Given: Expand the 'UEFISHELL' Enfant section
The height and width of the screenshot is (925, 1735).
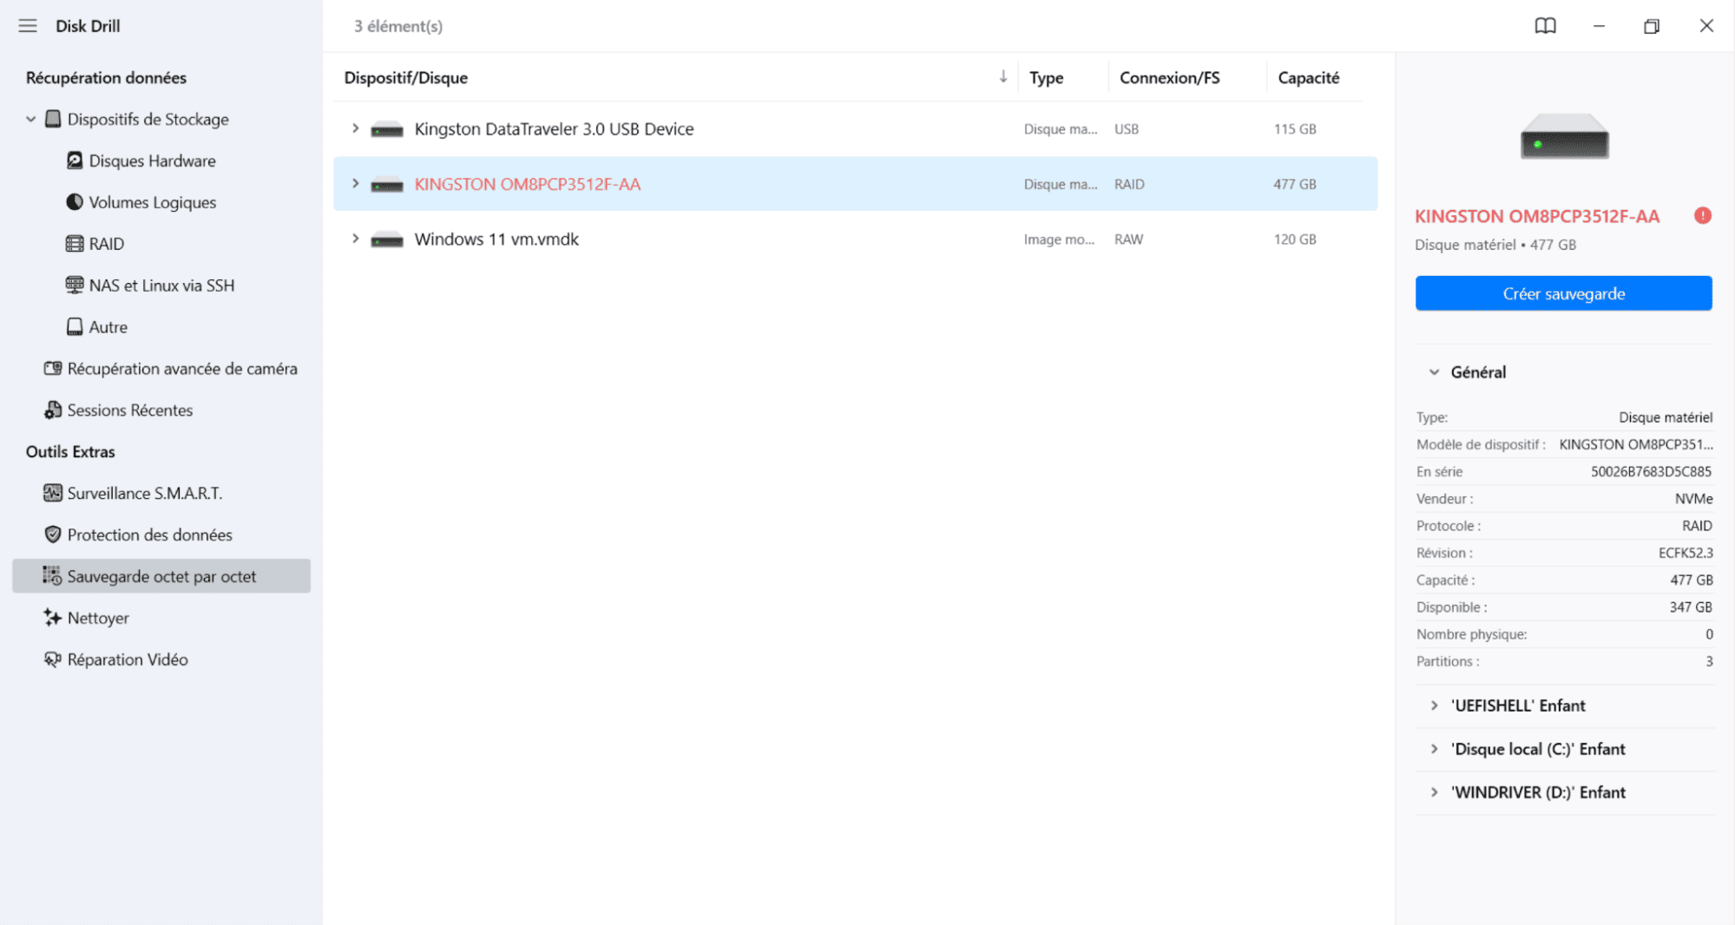Looking at the screenshot, I should (1435, 705).
